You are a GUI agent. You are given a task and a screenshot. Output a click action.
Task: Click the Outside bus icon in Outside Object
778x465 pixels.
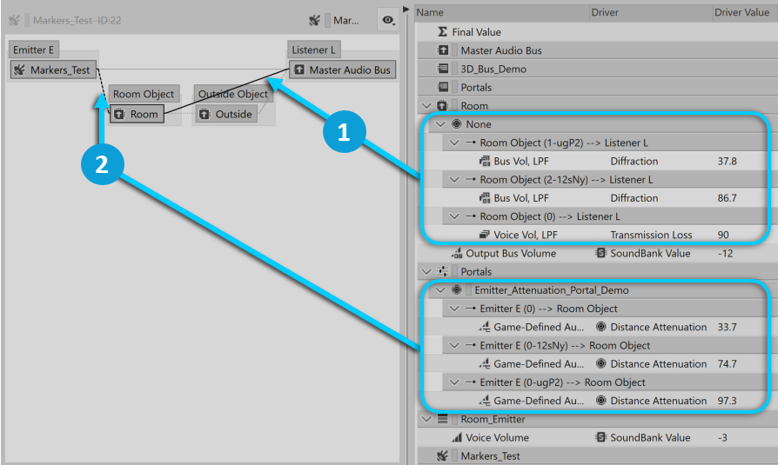205,114
